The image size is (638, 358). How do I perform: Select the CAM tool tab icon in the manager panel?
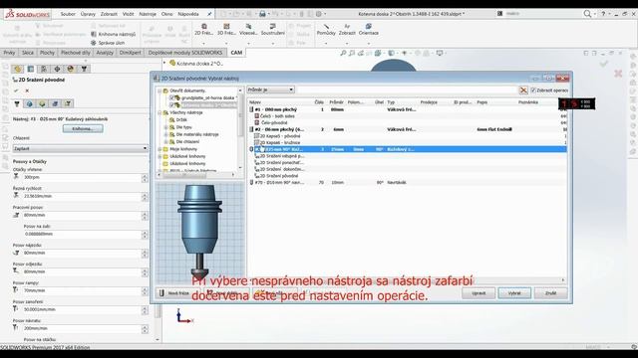(x=84, y=69)
